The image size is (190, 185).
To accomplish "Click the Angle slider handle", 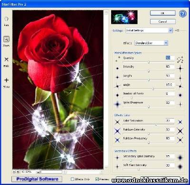I will pos(153,89).
